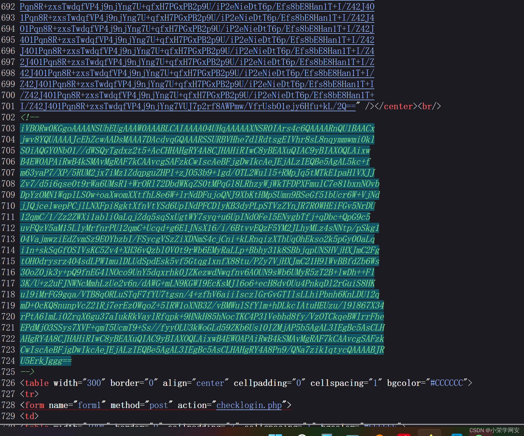Click the method "post" value
Viewport: 524px width, 436px height.
tap(158, 405)
